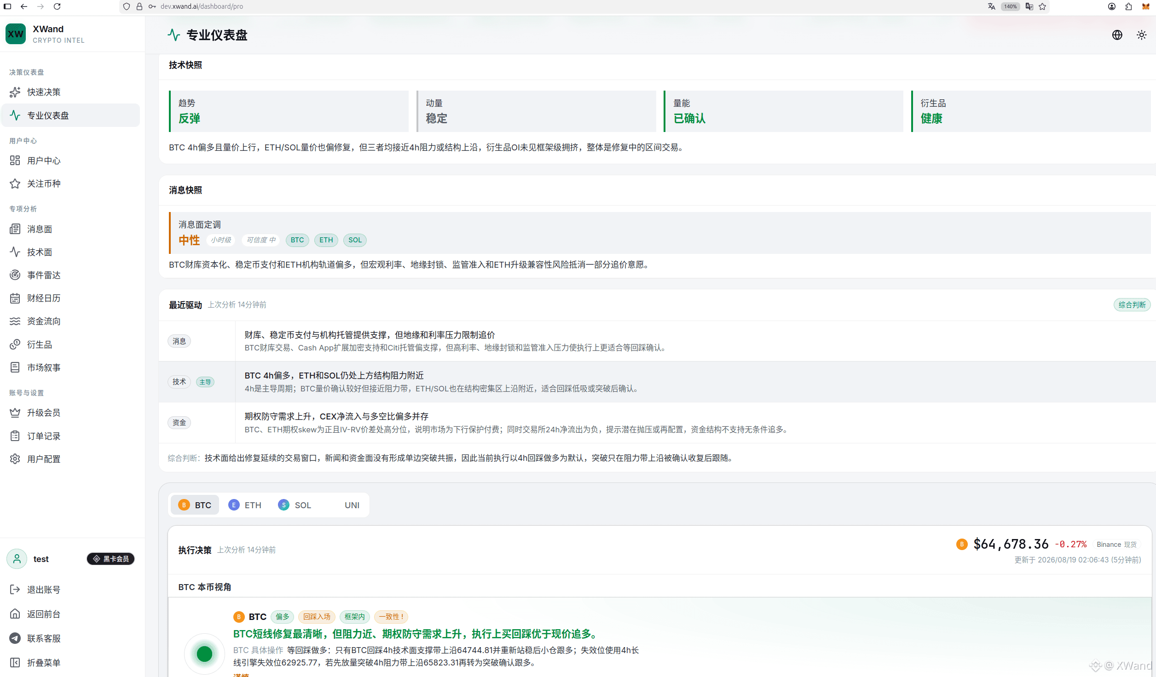Click browser back arrow
This screenshot has width=1156, height=677.
point(24,6)
